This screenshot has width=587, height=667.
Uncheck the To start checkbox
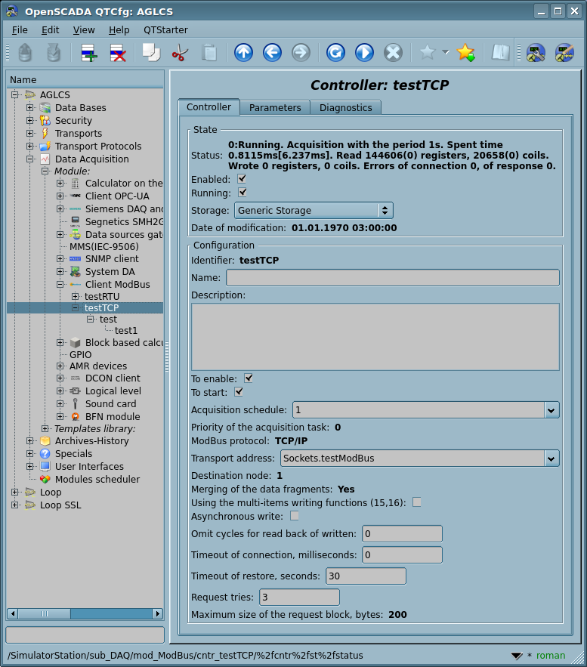(239, 391)
